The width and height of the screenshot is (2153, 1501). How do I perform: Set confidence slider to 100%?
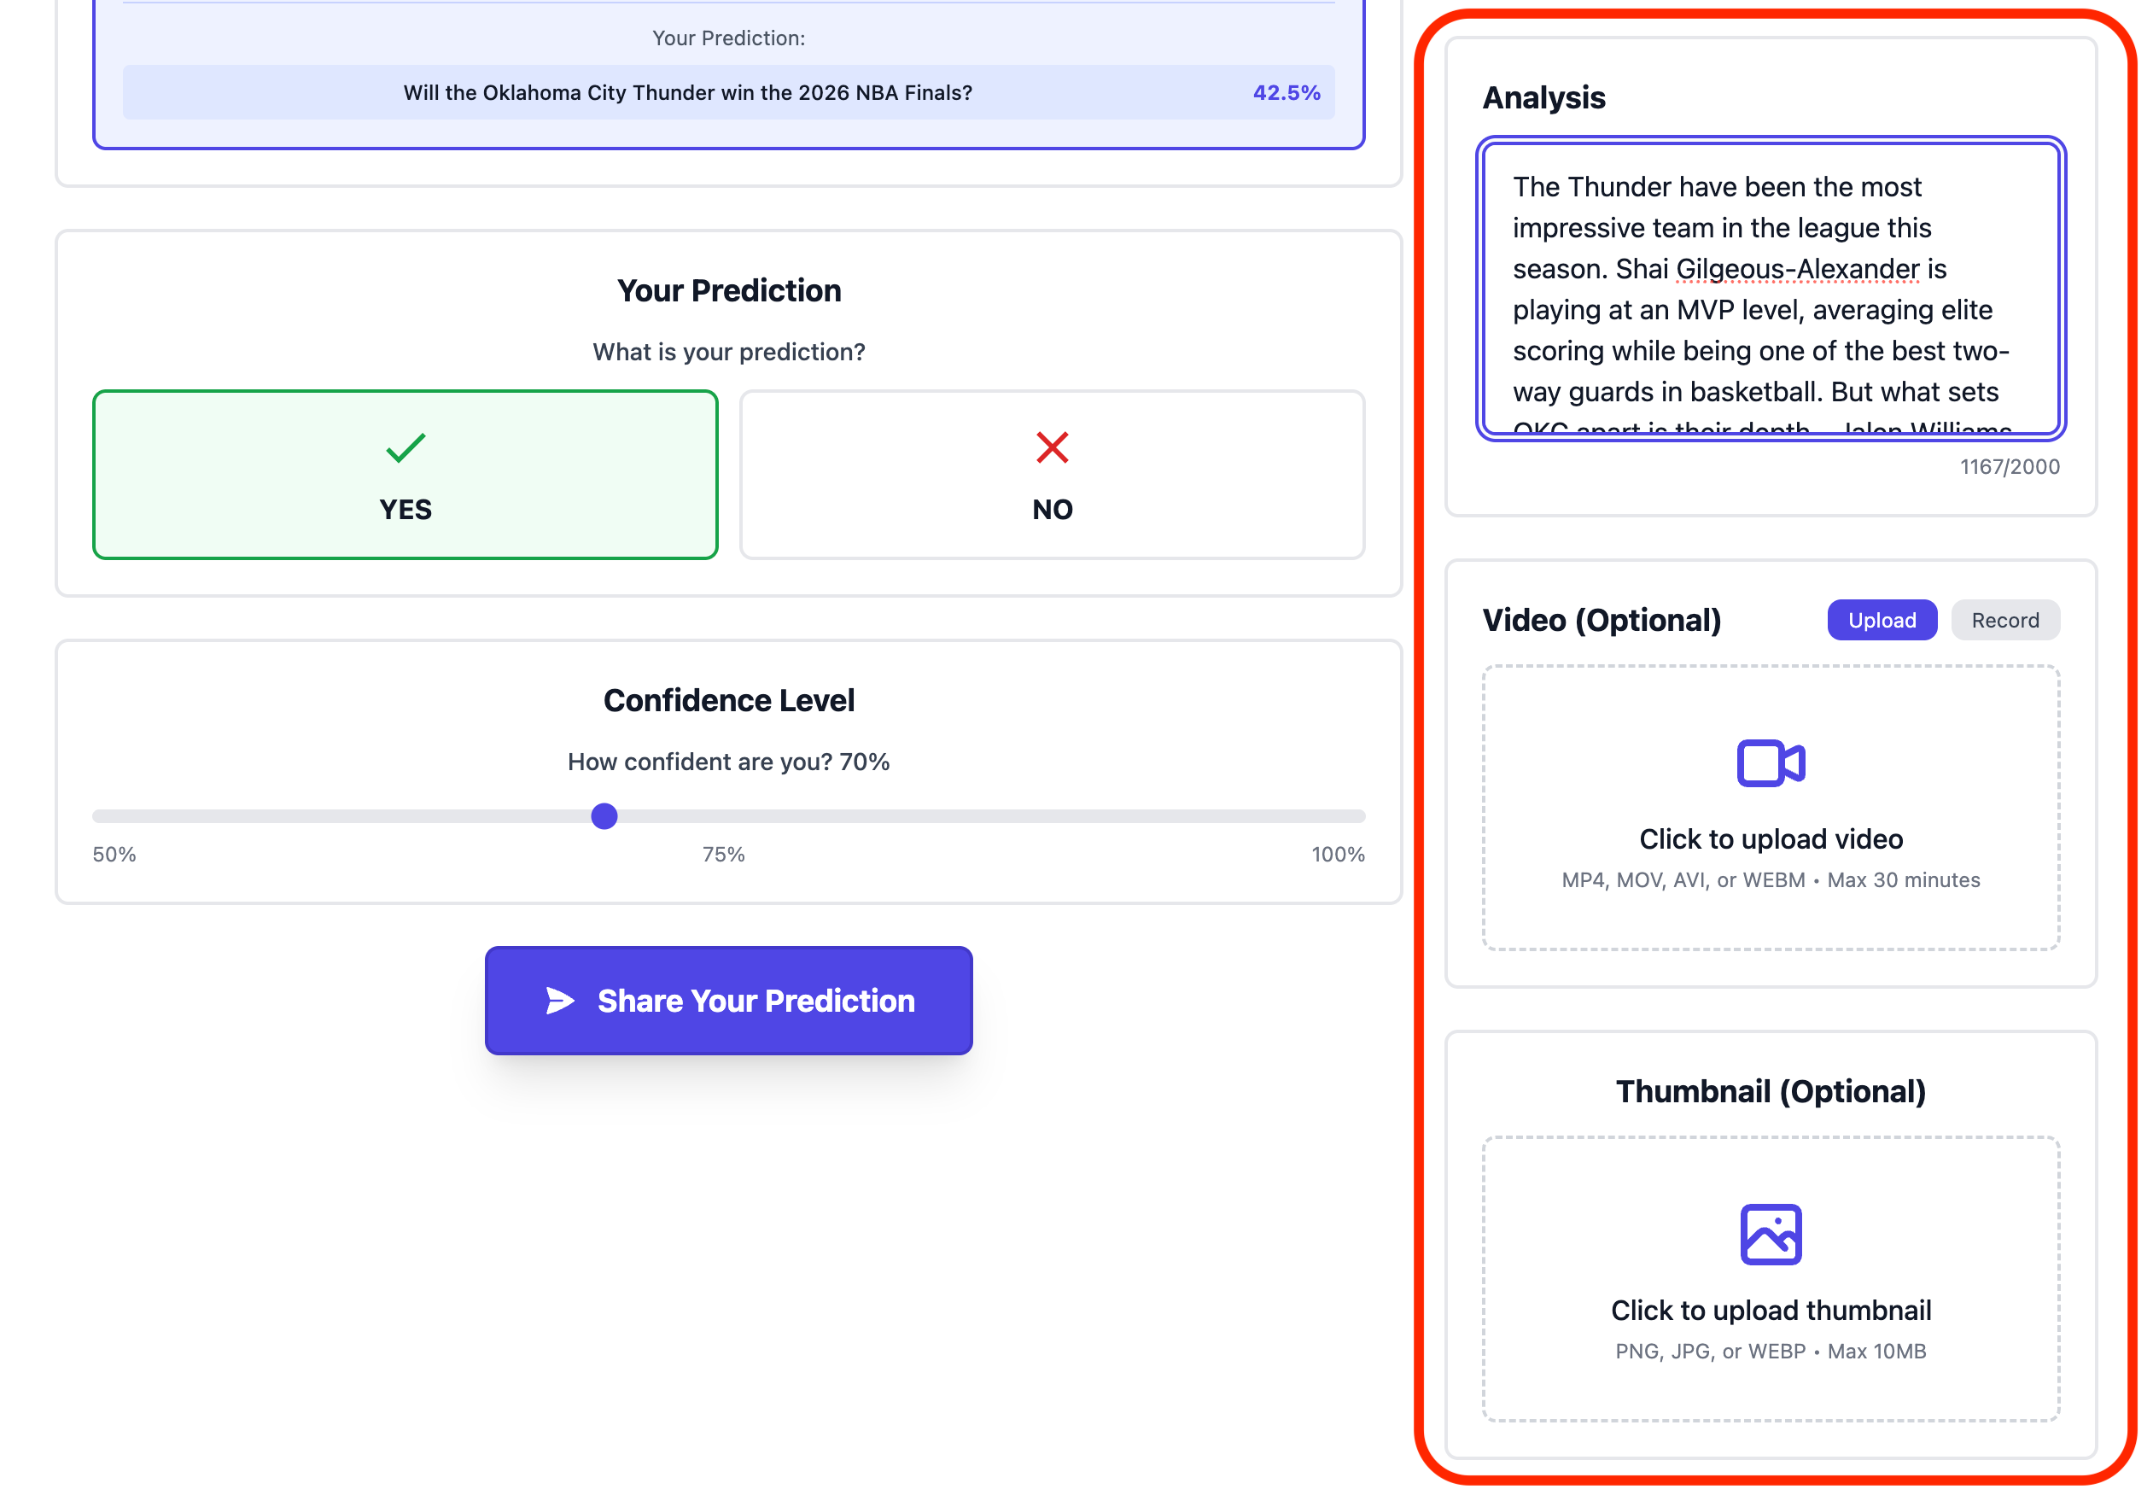tap(1362, 816)
